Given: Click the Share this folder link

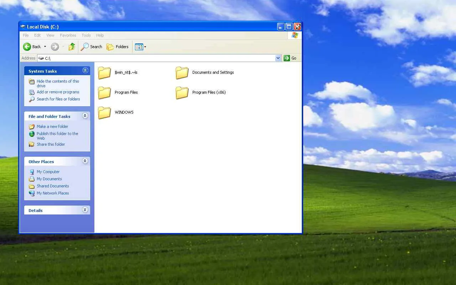Looking at the screenshot, I should [x=51, y=144].
